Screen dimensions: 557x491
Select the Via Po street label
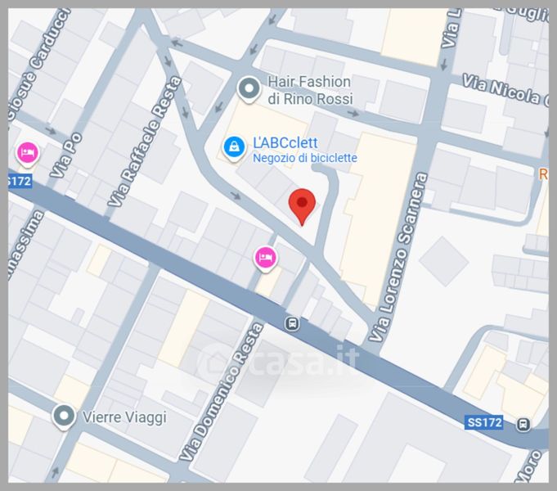tap(65, 155)
